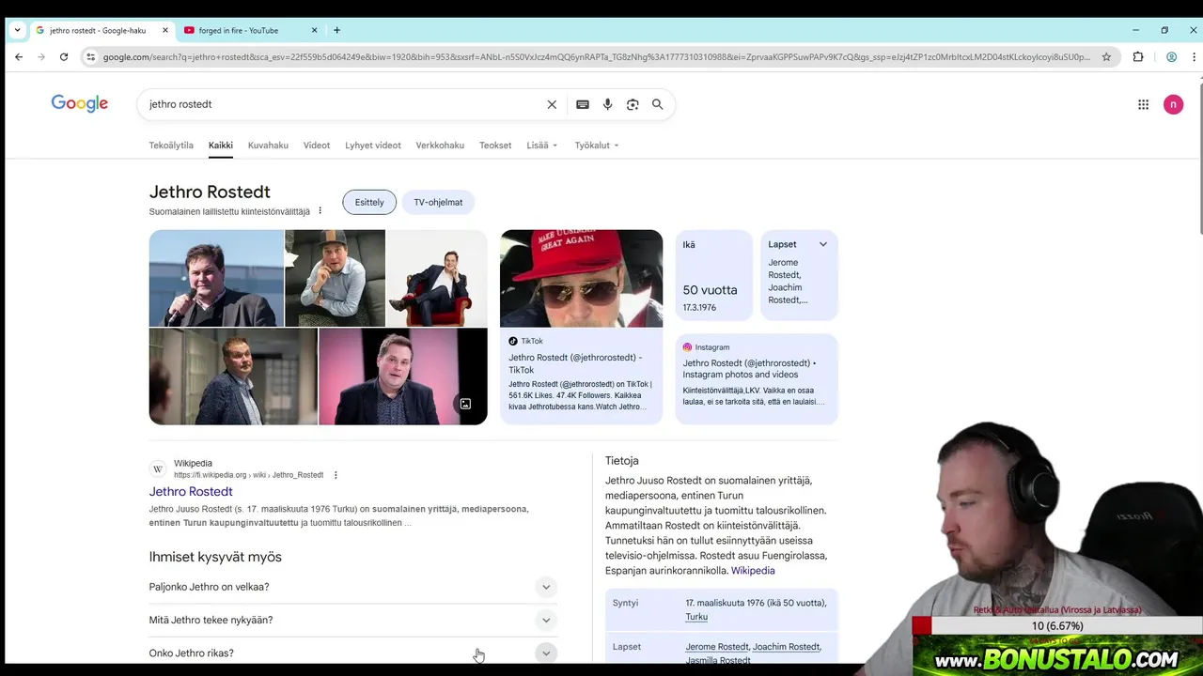Expand "Mitä Jethro tekee nykyään?" question
Screen dimensions: 1203x676
(x=353, y=620)
